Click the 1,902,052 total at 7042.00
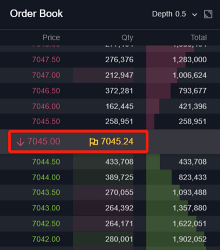This screenshot has width=220, height=250. 190,239
